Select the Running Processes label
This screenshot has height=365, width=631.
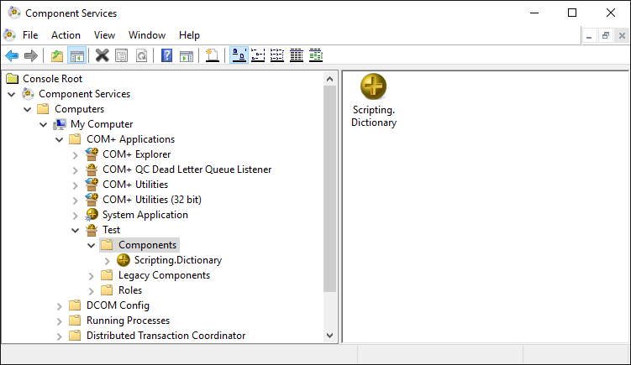coord(128,321)
